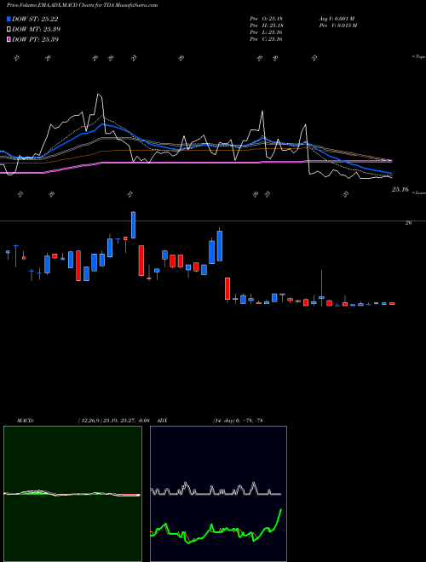
Task: Click the 'Pre L: 25.16' low value
Action: (266, 32)
